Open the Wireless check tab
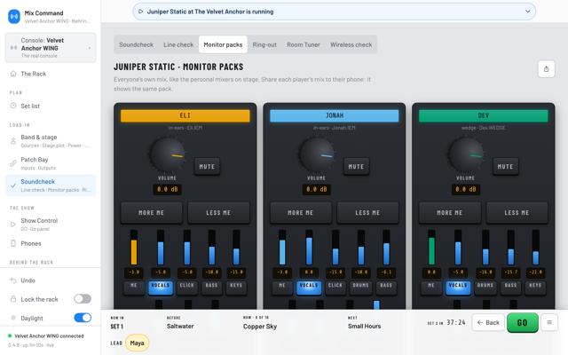568x355 pixels. pyautogui.click(x=351, y=44)
